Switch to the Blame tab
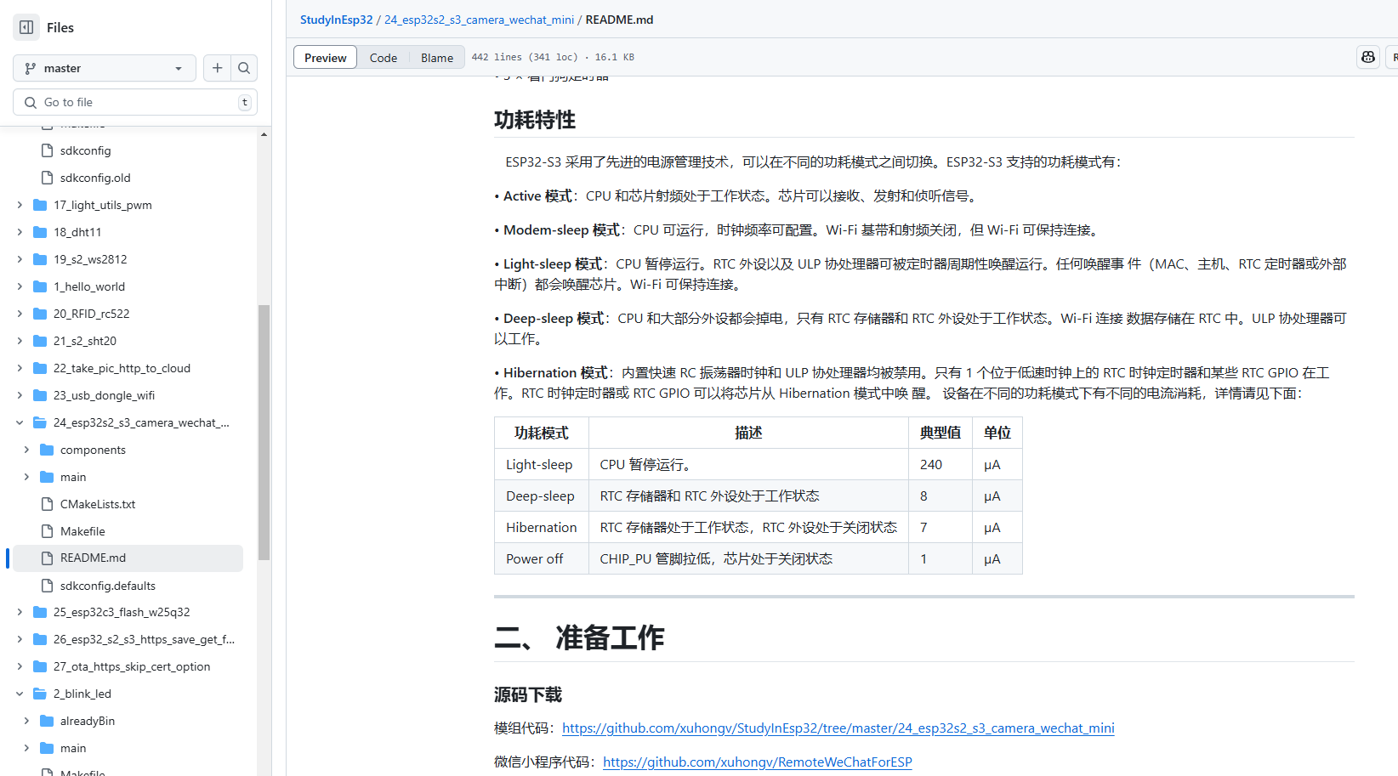Image resolution: width=1398 pixels, height=776 pixels. [x=437, y=58]
